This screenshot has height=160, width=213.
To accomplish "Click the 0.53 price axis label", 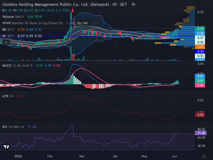I will tap(200, 56).
